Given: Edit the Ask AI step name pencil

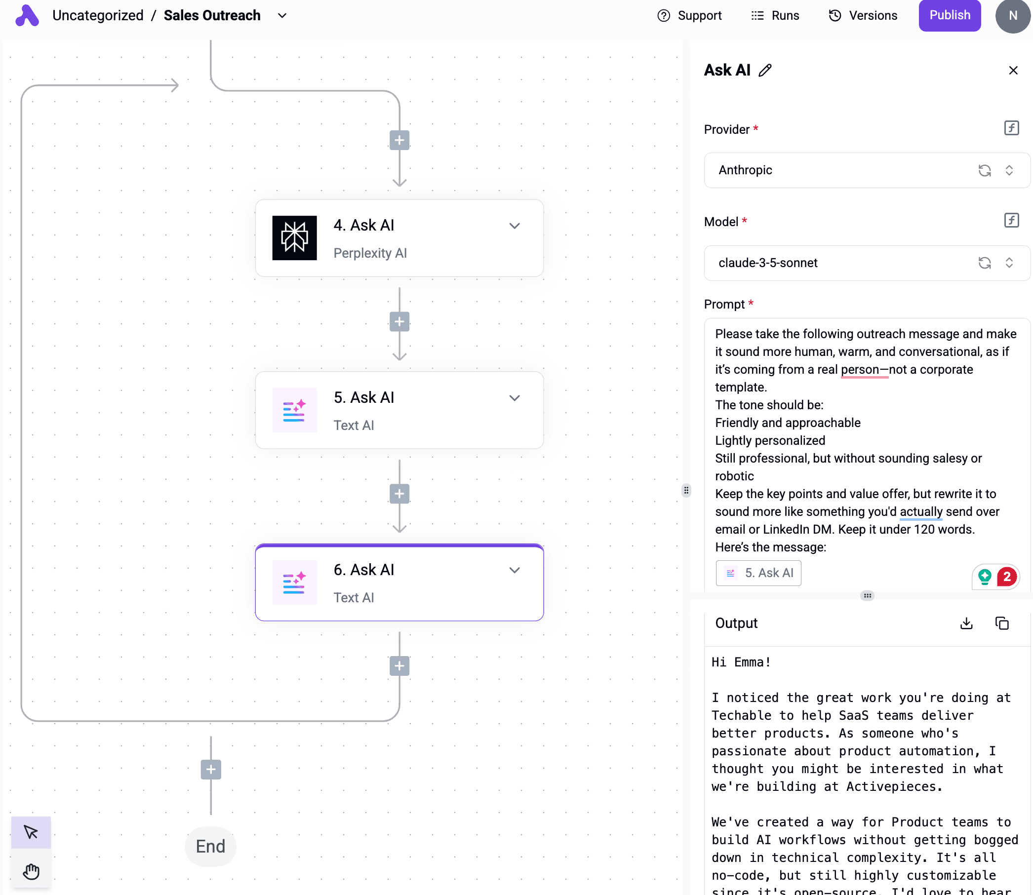Looking at the screenshot, I should 765,71.
